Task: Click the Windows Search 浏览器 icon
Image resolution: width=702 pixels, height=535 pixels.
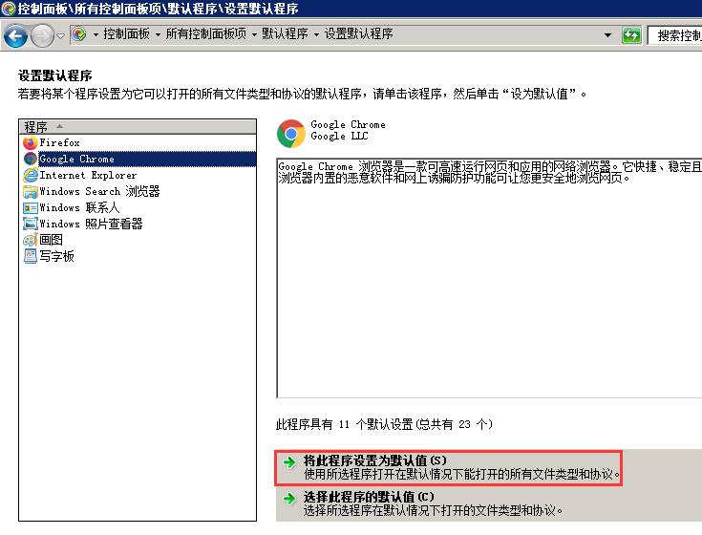Action: [x=30, y=192]
